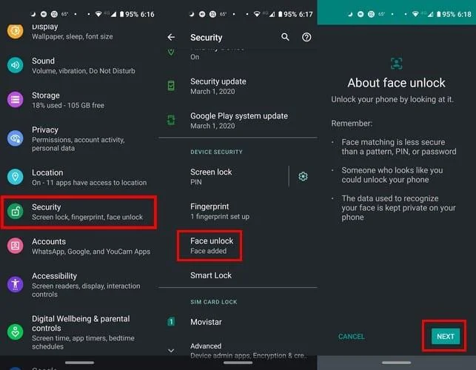Screen dimensions: 476x370
Task: Tap the first screen's navigation pill
Action: pyautogui.click(x=79, y=363)
